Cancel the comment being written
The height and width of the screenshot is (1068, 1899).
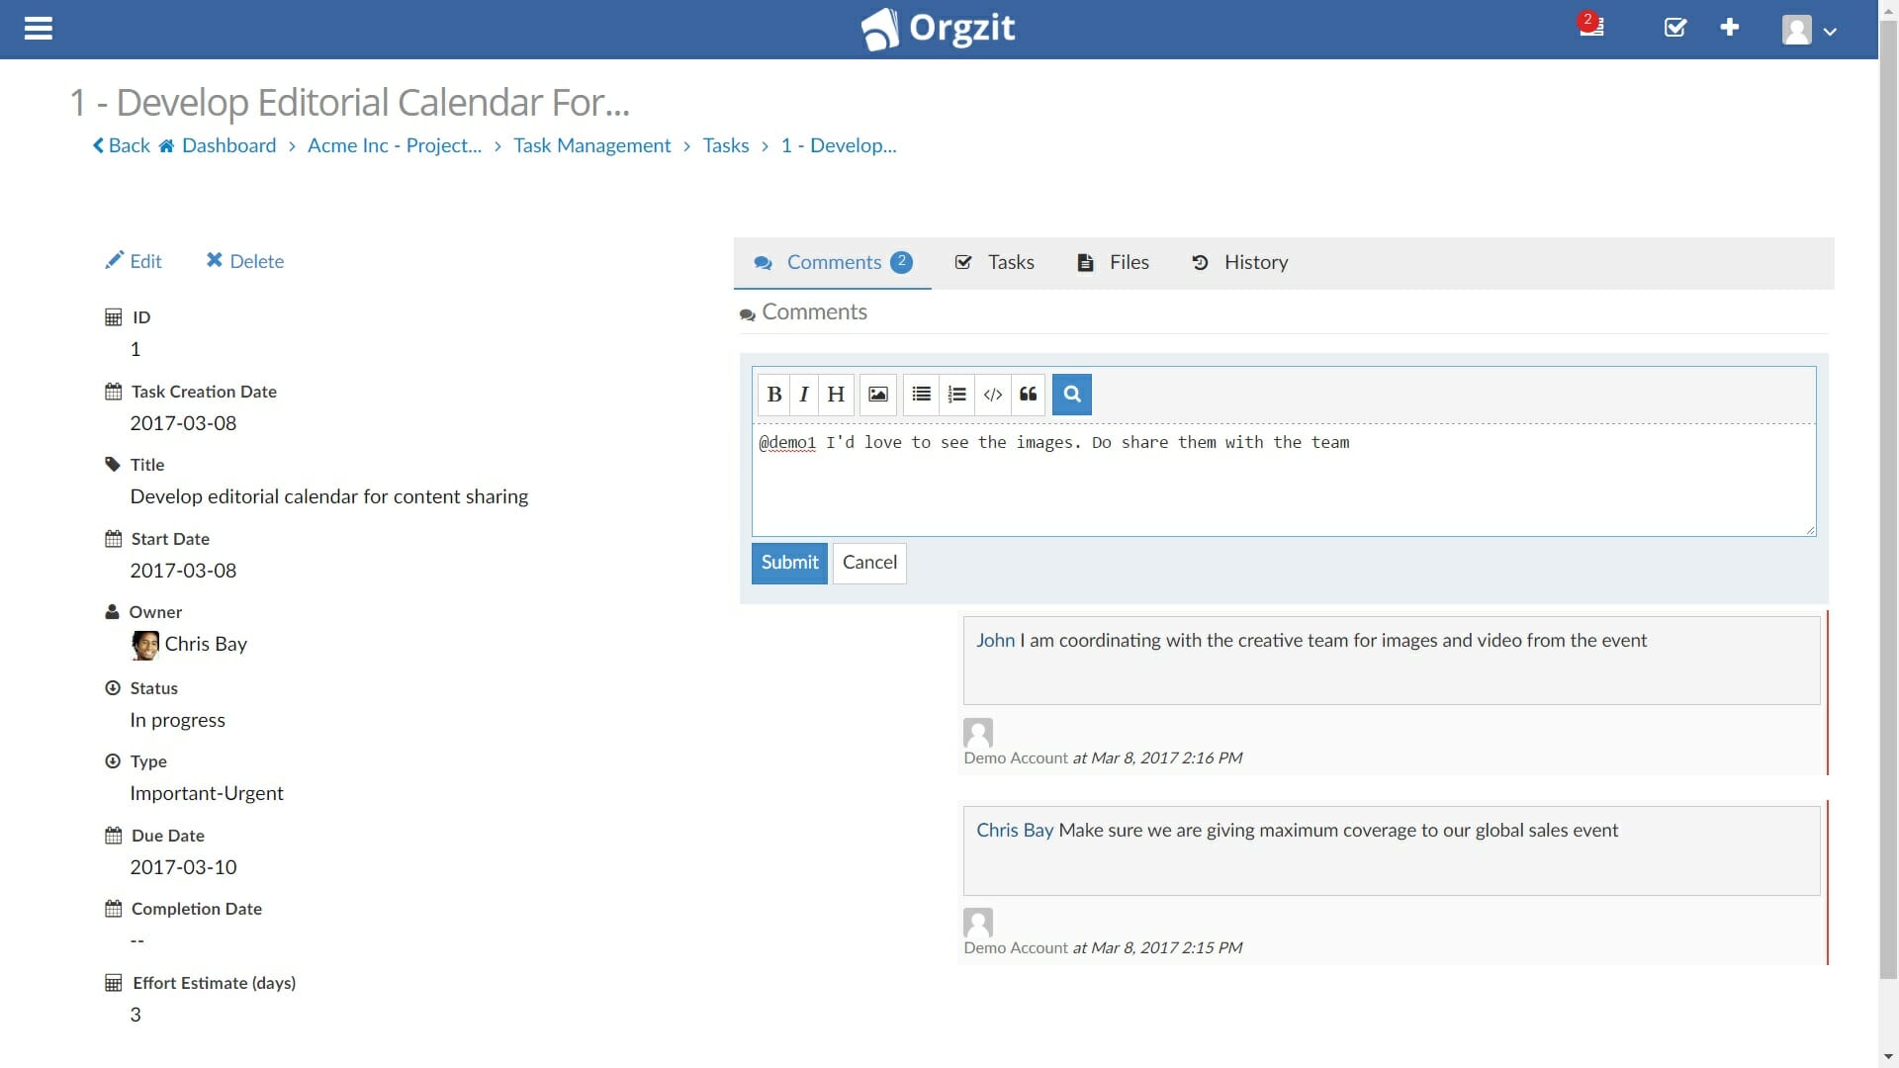coord(868,563)
